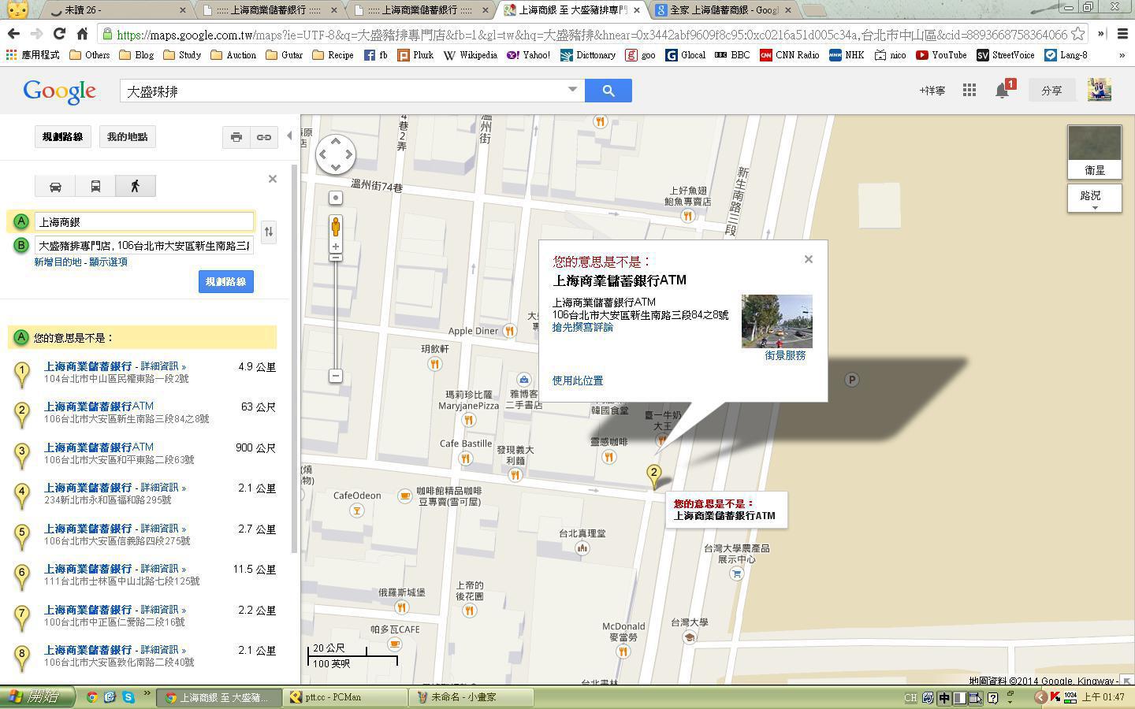Viewport: 1135px width, 709px height.
Task: Click the street view photo thumbnail
Action: [x=776, y=321]
